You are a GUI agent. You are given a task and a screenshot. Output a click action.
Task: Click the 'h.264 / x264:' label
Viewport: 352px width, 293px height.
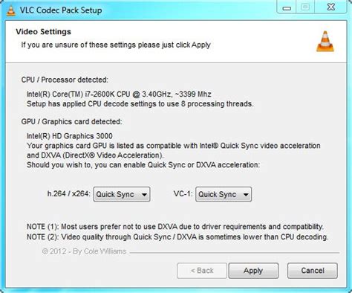pos(68,193)
